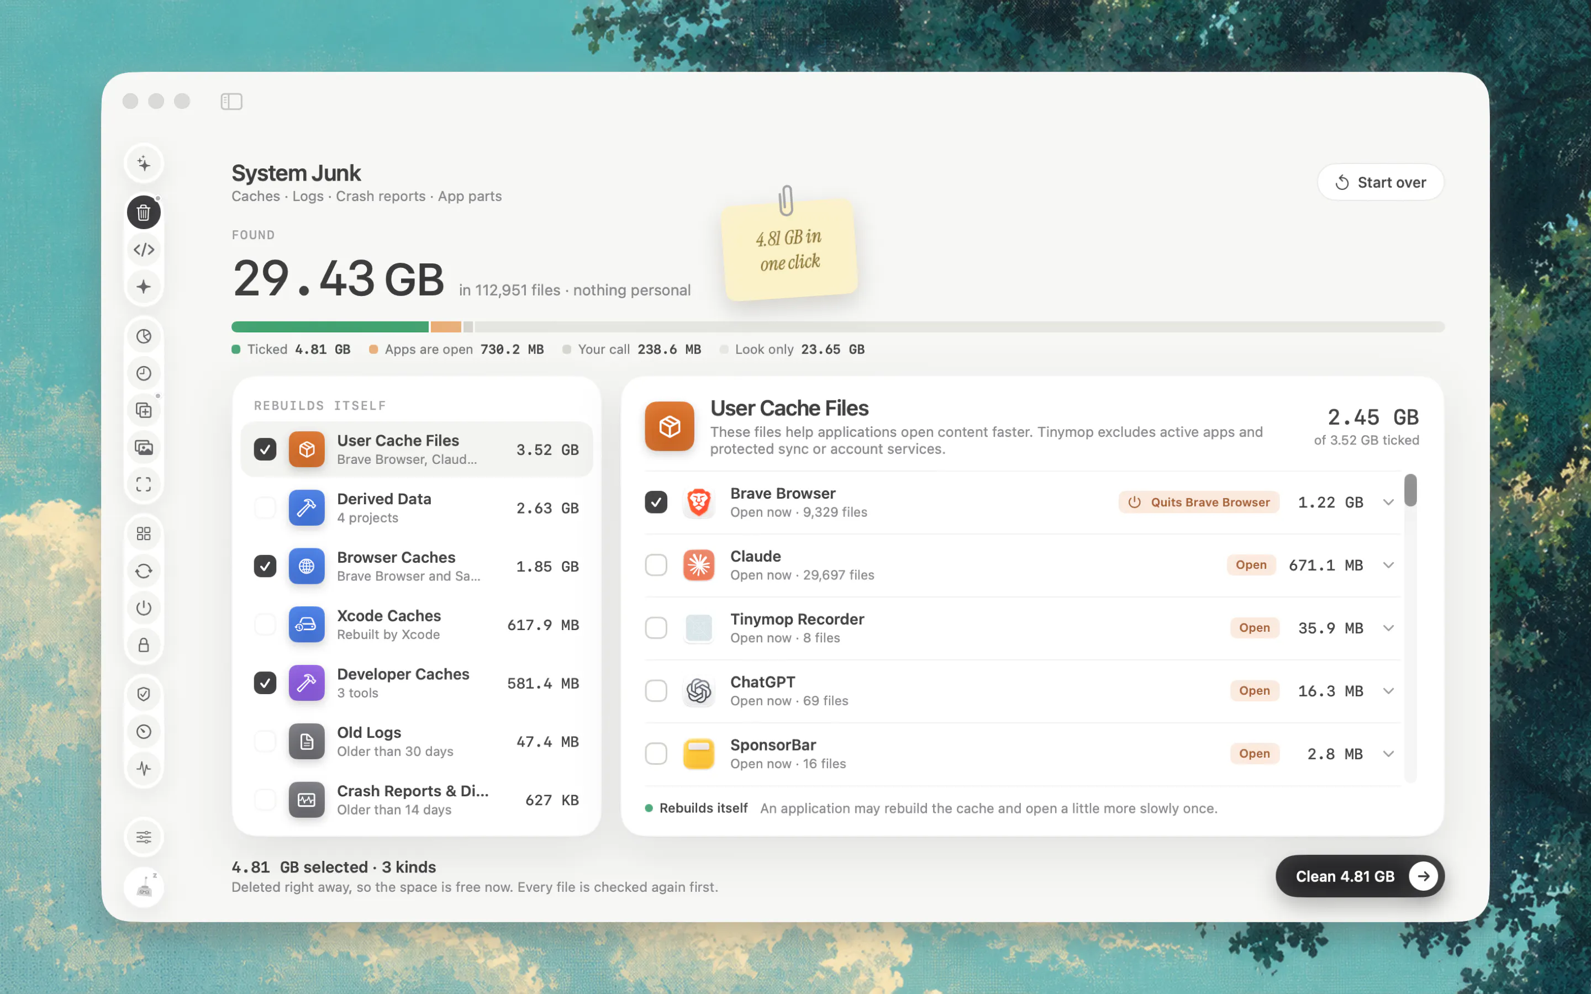This screenshot has width=1591, height=994.
Task: Open the four-squares apps grid sidebar icon
Action: [143, 534]
